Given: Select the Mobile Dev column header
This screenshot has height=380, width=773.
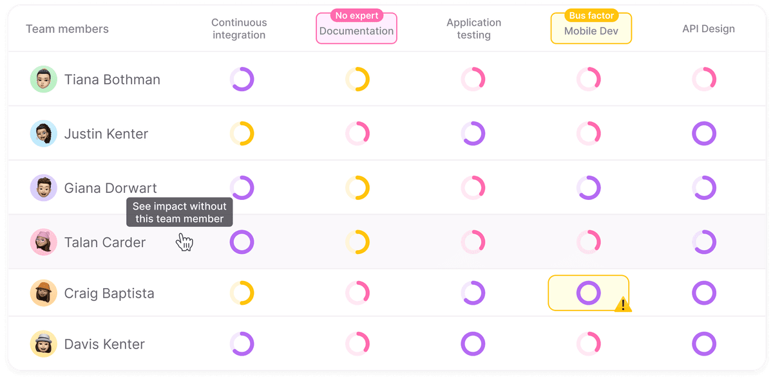Looking at the screenshot, I should click(591, 31).
